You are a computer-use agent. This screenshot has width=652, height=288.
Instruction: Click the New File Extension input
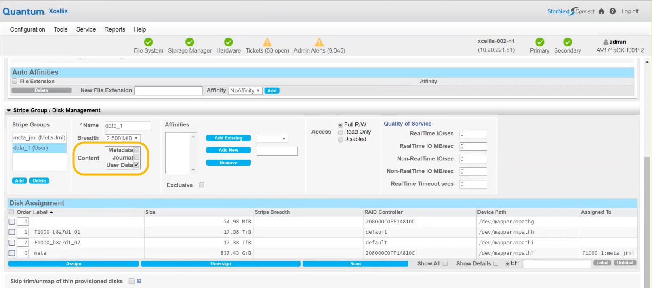(168, 91)
